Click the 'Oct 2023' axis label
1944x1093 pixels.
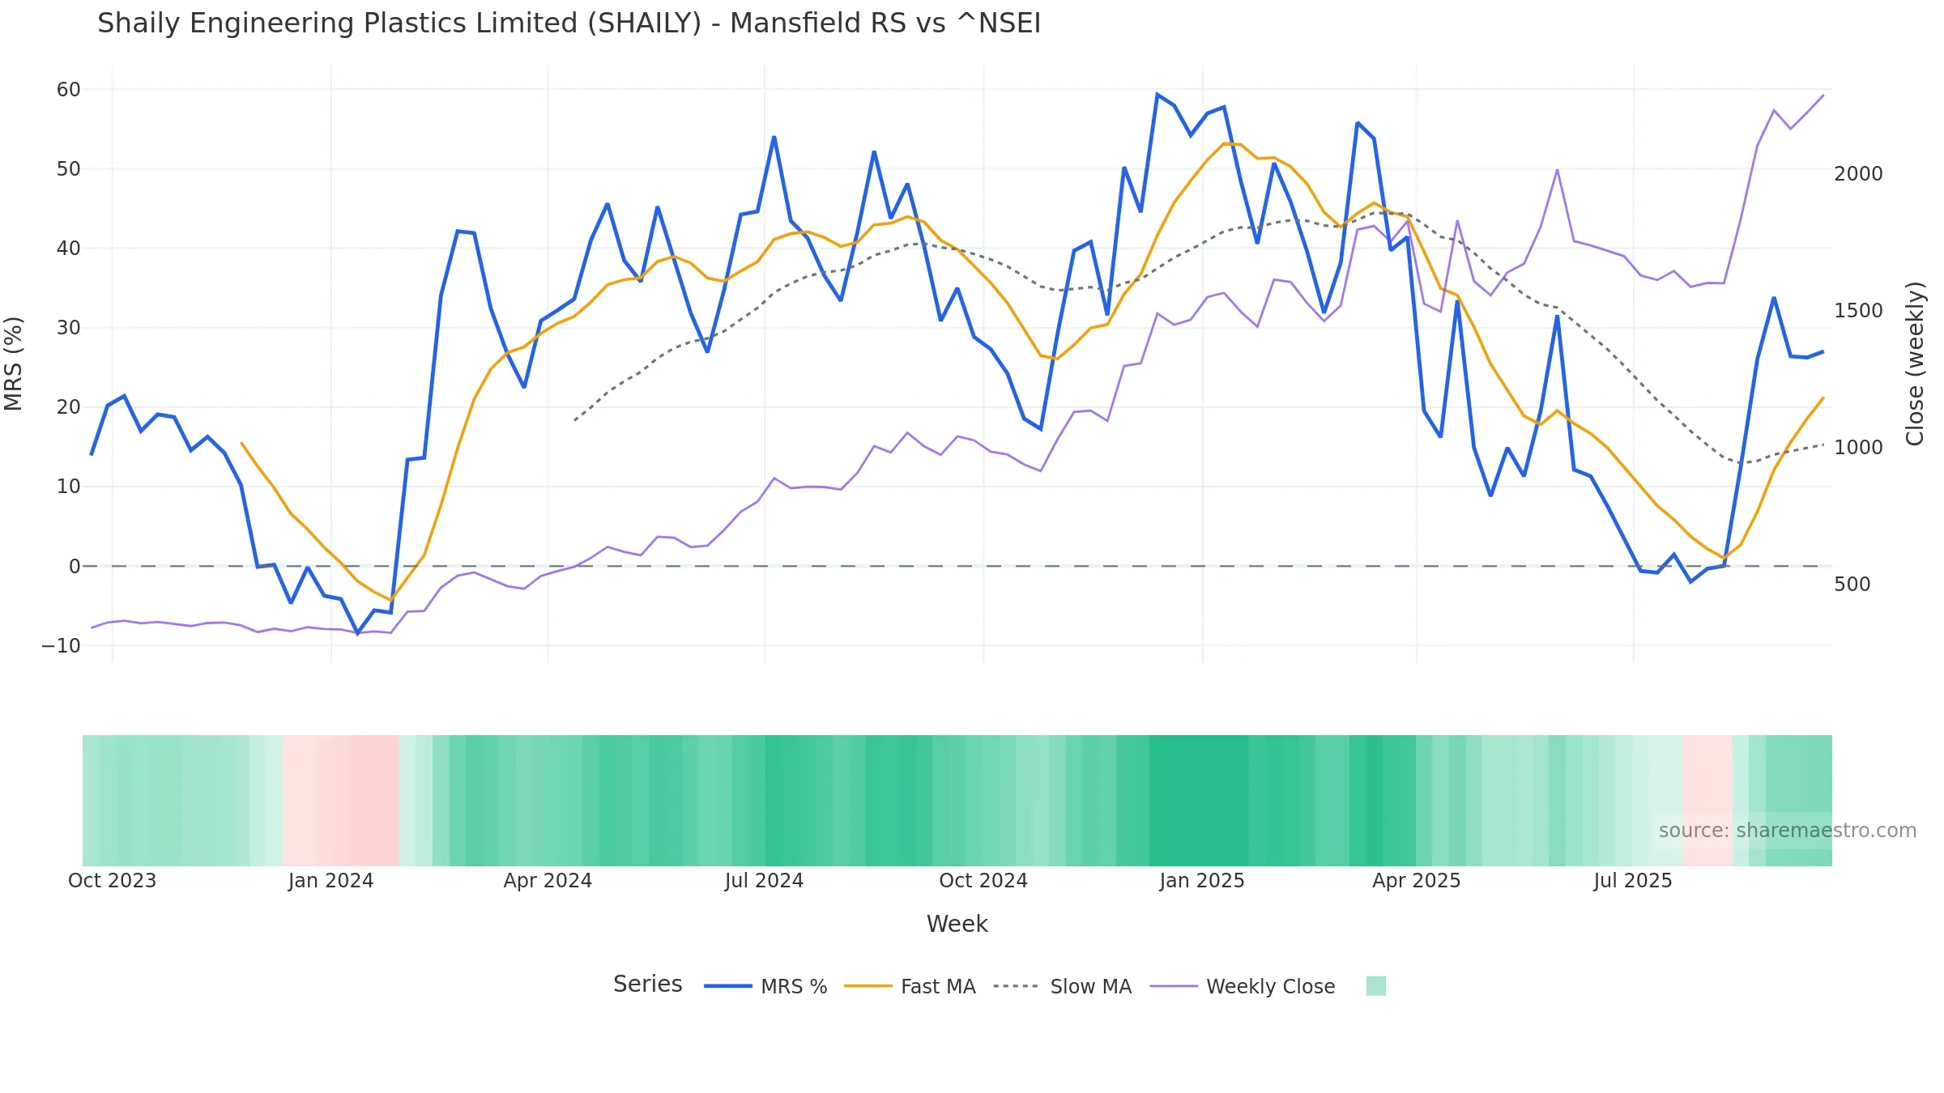click(x=112, y=881)
